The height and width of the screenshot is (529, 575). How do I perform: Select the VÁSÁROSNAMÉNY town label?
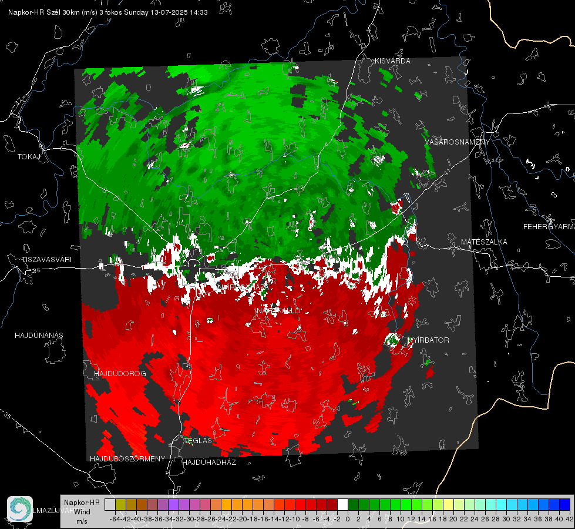[x=458, y=142]
